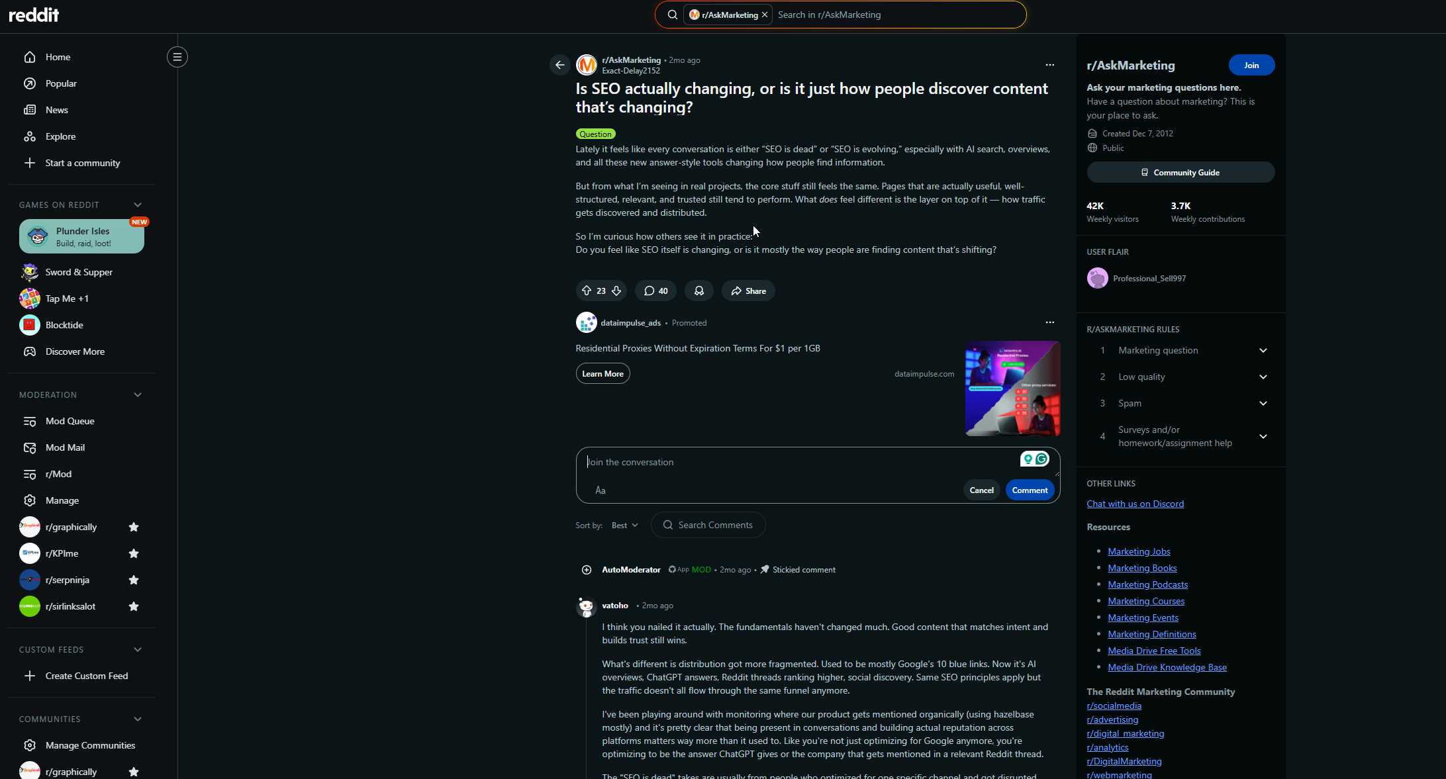Join the r/AskMarketing community
Screen dimensions: 1446x779
(1251, 65)
